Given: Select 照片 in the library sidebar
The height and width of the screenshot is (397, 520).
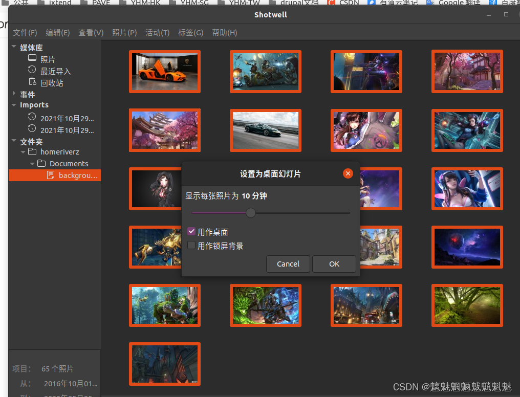Looking at the screenshot, I should coord(48,59).
